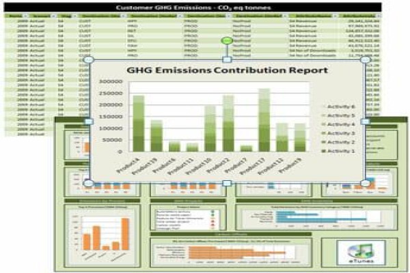This screenshot has width=410, height=273.
Task: Select the Activity 2 legend entry
Action: 339,142
